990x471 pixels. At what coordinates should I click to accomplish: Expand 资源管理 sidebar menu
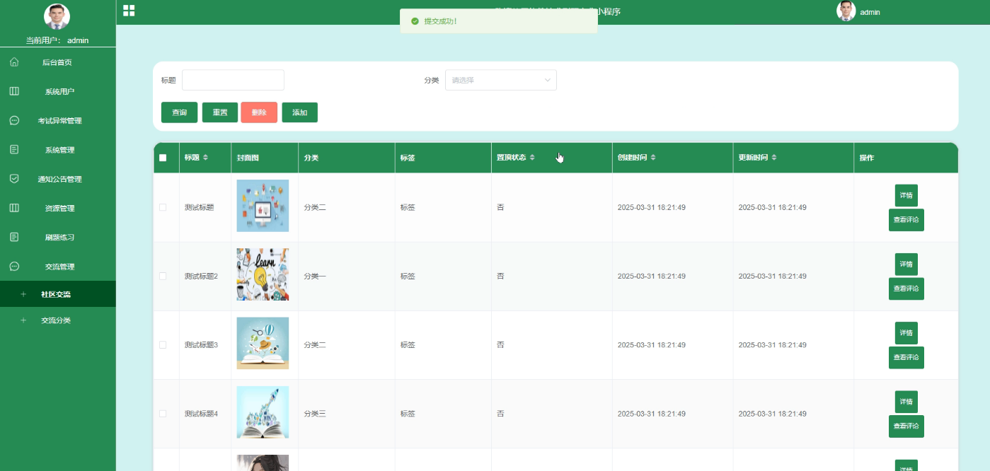(x=58, y=208)
